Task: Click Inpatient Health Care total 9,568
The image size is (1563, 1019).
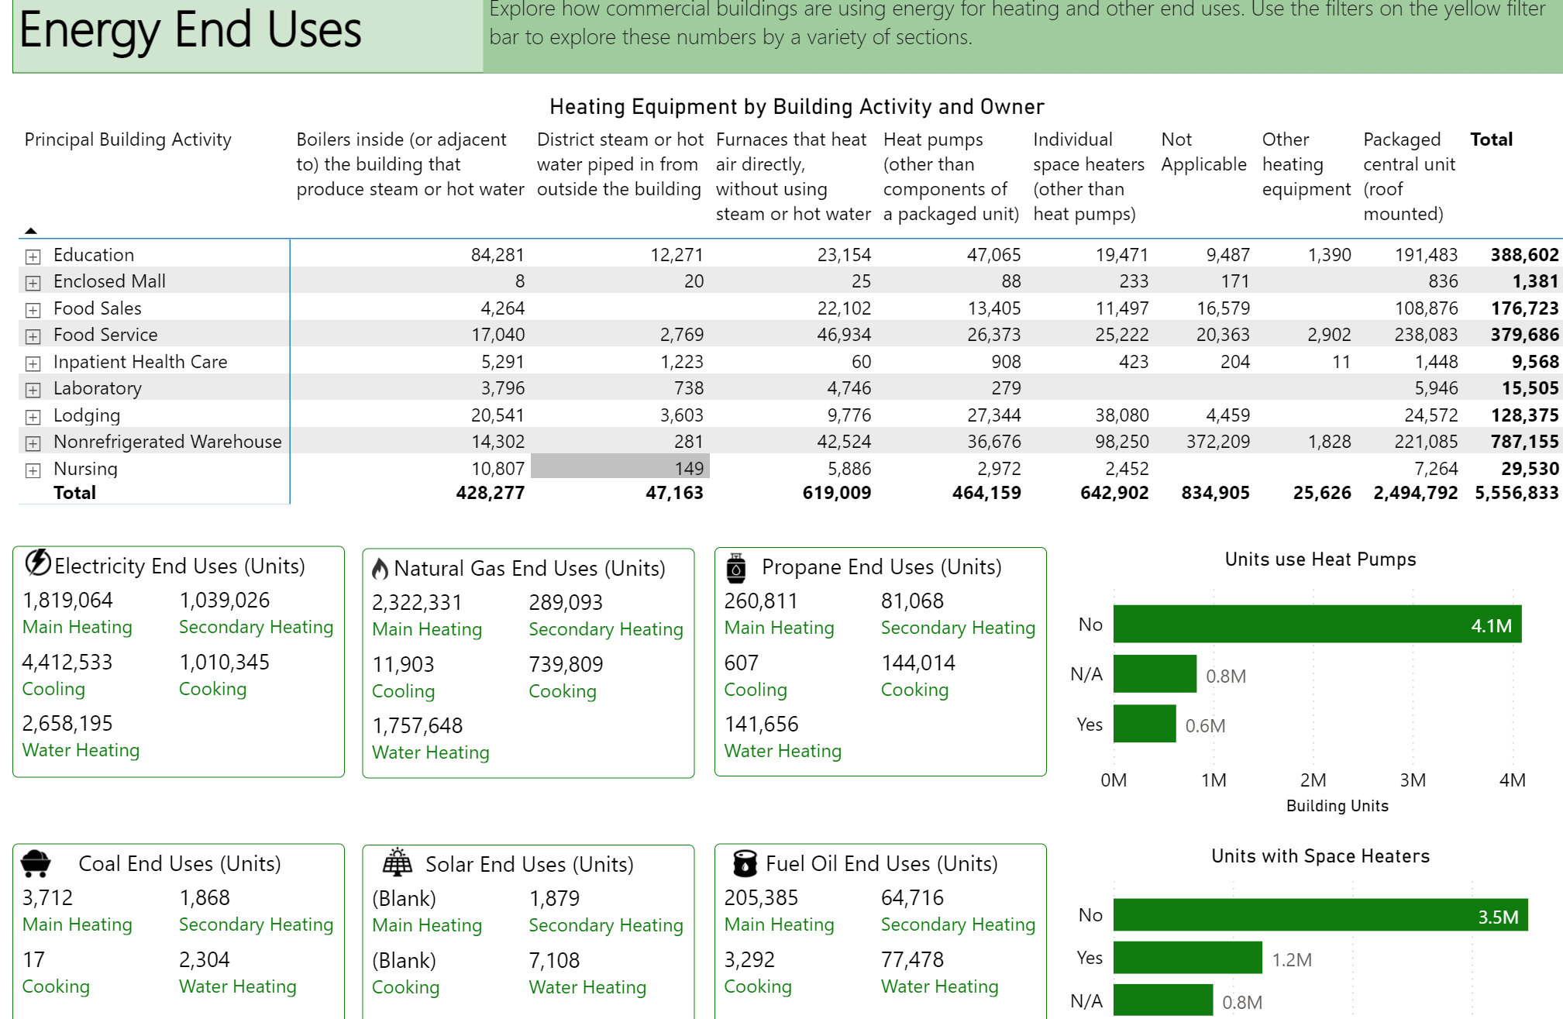Action: coord(1535,362)
